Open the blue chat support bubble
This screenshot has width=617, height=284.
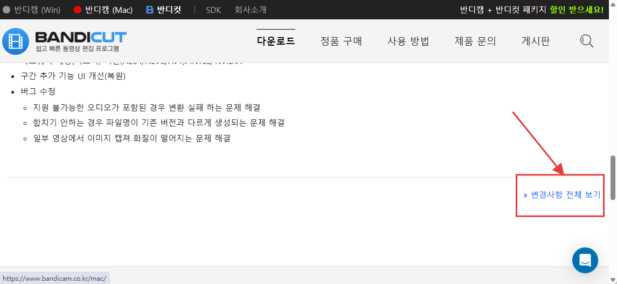coord(585,260)
